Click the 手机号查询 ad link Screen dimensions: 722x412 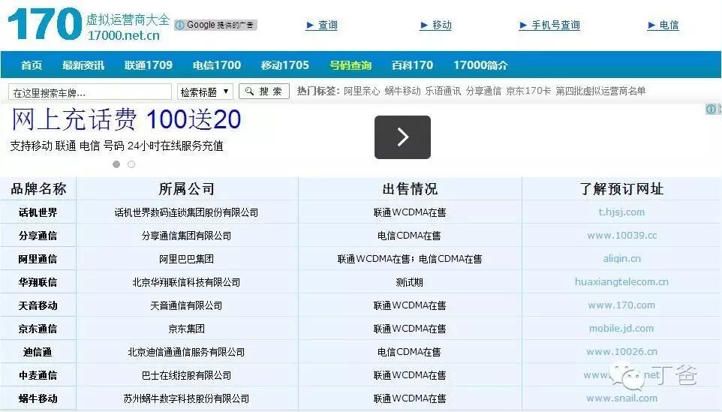(549, 26)
